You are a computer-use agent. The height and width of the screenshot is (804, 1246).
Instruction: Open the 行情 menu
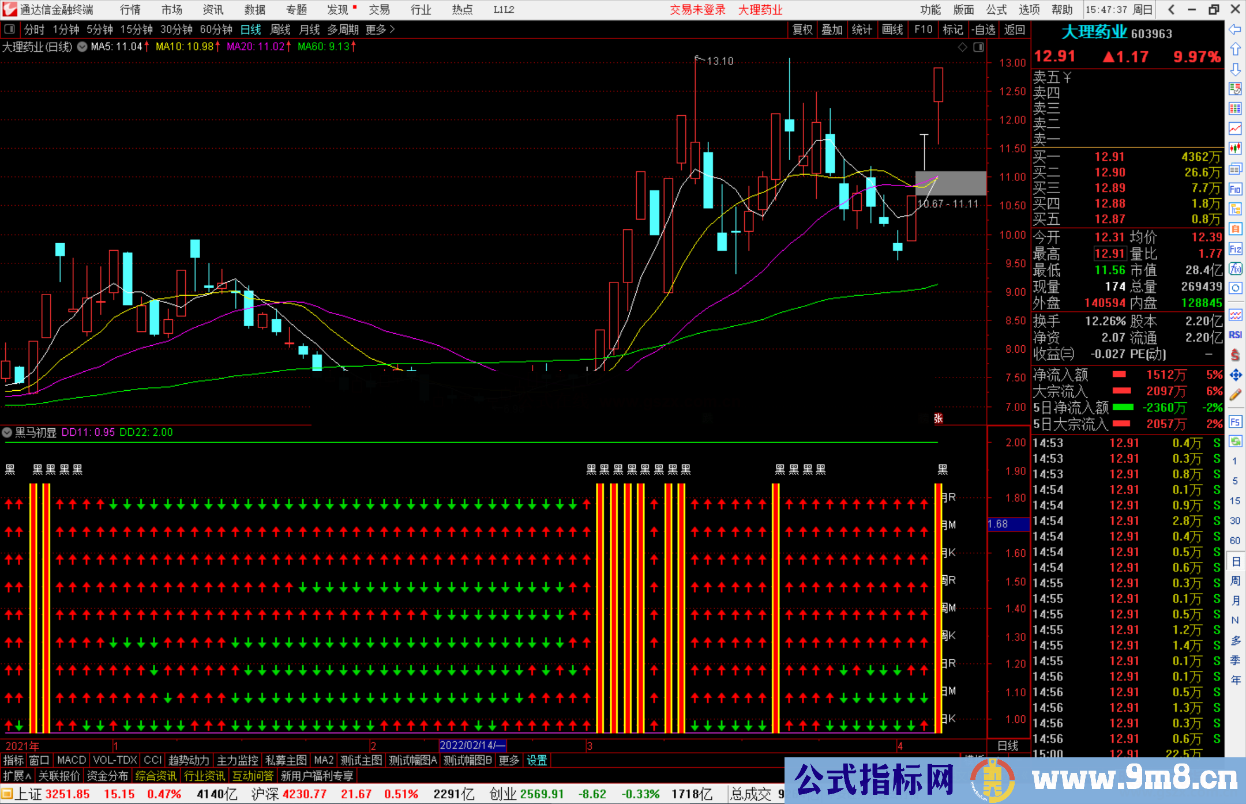[130, 10]
